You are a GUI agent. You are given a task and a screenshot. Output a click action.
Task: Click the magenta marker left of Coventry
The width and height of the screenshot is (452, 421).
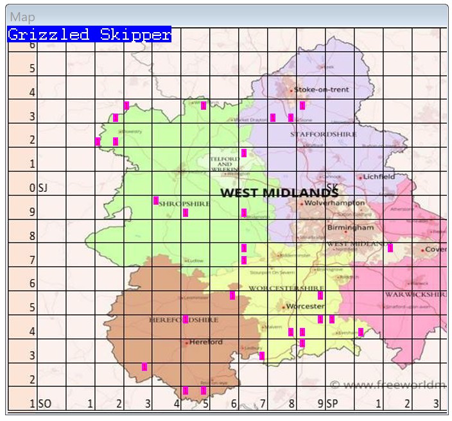(390, 248)
